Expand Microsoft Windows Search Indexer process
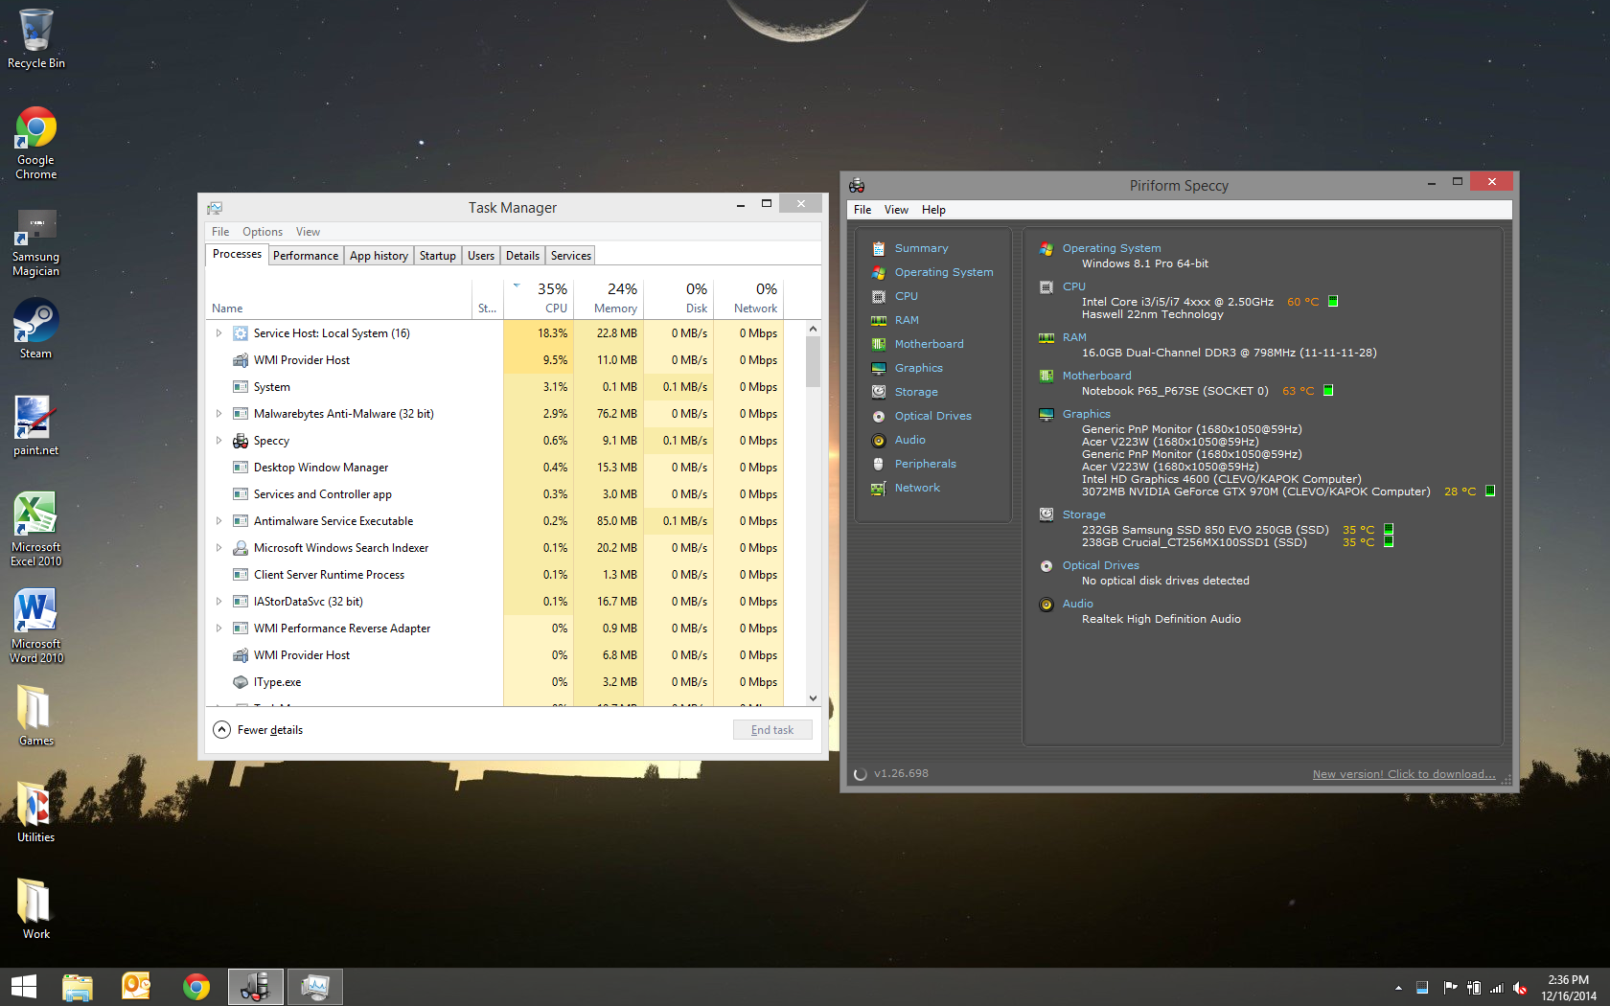Viewport: 1610px width, 1006px height. (218, 548)
